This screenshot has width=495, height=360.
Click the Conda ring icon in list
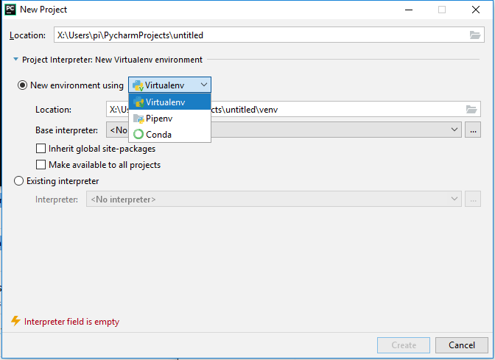(x=138, y=135)
